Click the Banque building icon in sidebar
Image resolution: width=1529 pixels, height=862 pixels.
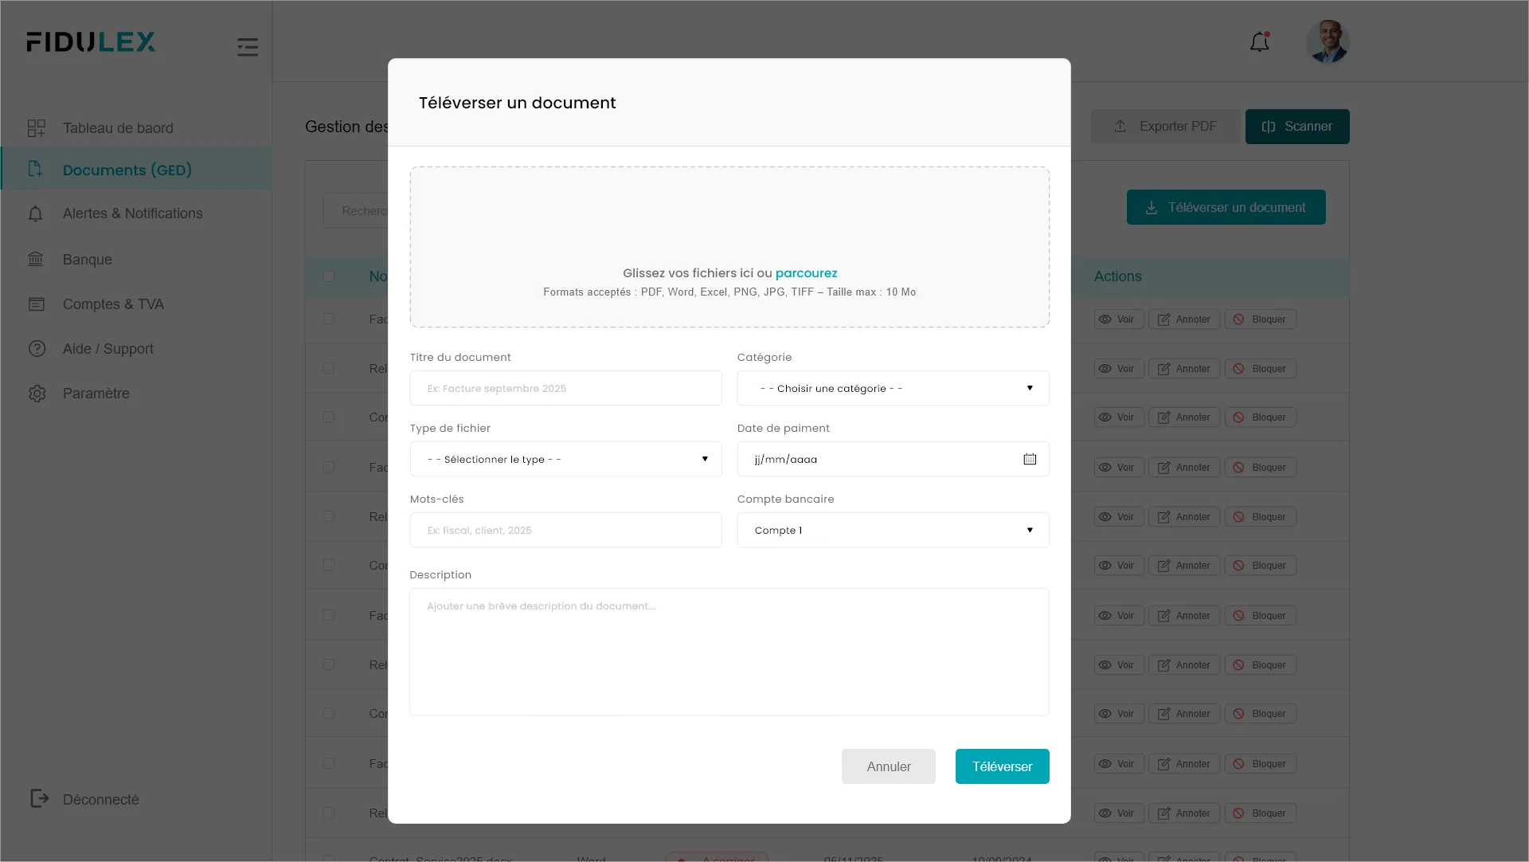pyautogui.click(x=36, y=260)
